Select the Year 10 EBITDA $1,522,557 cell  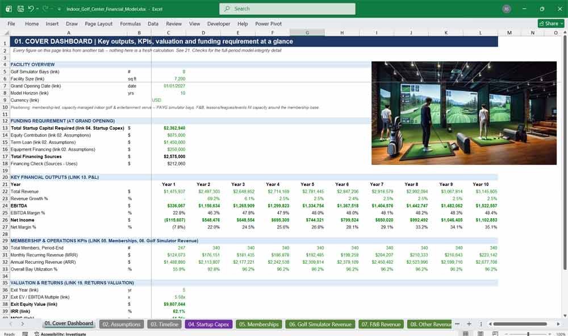[x=481, y=205]
